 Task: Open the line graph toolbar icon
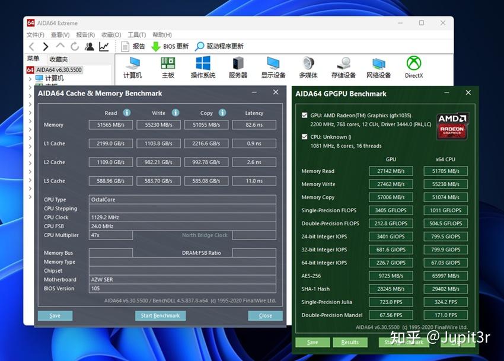pyautogui.click(x=104, y=47)
